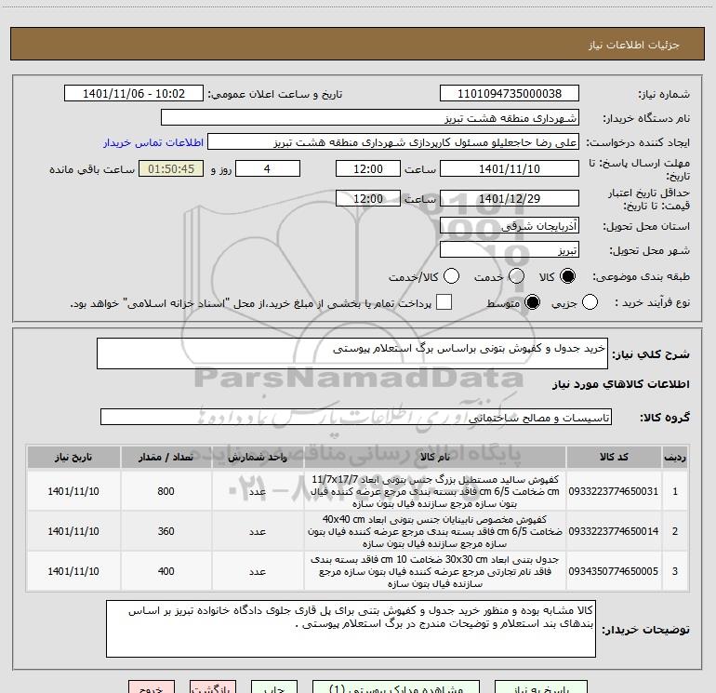Choose متوسط purchase process type
This screenshot has width=716, height=693.
pyautogui.click(x=532, y=302)
